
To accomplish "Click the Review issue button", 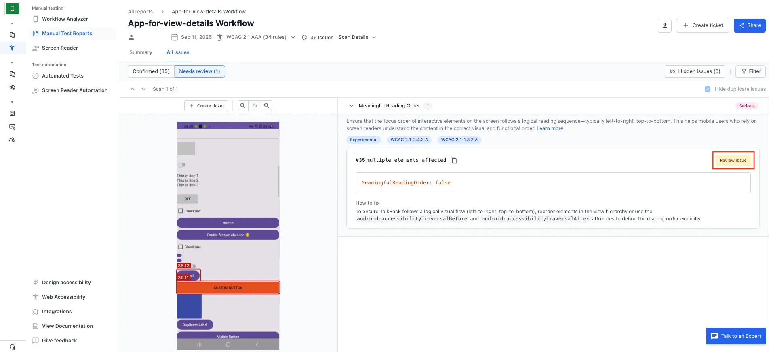I will coord(733,160).
